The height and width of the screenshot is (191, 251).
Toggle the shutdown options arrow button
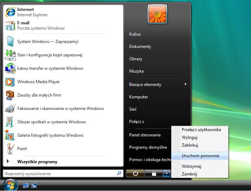click(167, 173)
